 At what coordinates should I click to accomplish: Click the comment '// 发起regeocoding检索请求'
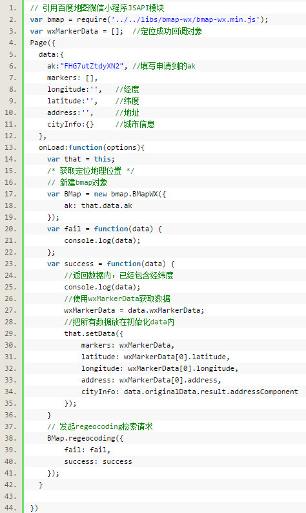[x=99, y=426]
